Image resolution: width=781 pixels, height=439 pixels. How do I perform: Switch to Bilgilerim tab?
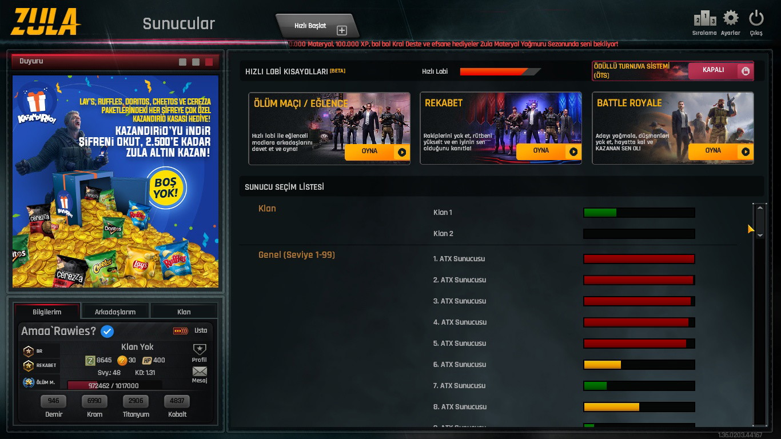tap(47, 312)
